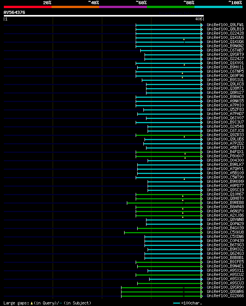Select the UniRef100_B9REB8 label
Screen dimensions: 246x306
225,203
